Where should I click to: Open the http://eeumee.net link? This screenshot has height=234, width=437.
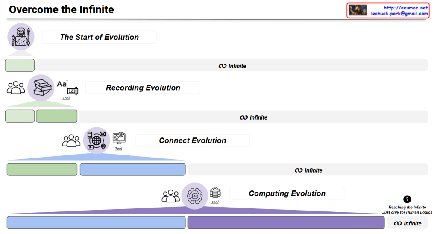[405, 8]
